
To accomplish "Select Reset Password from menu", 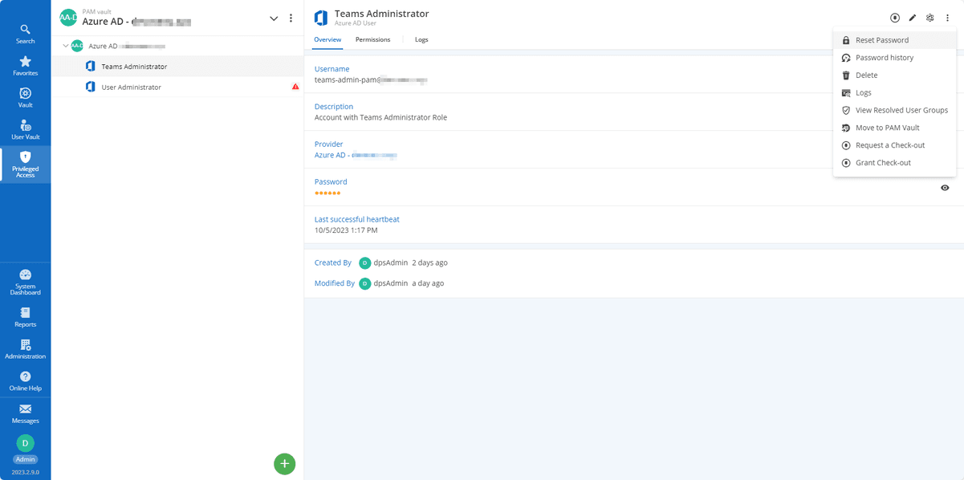I will 881,40.
